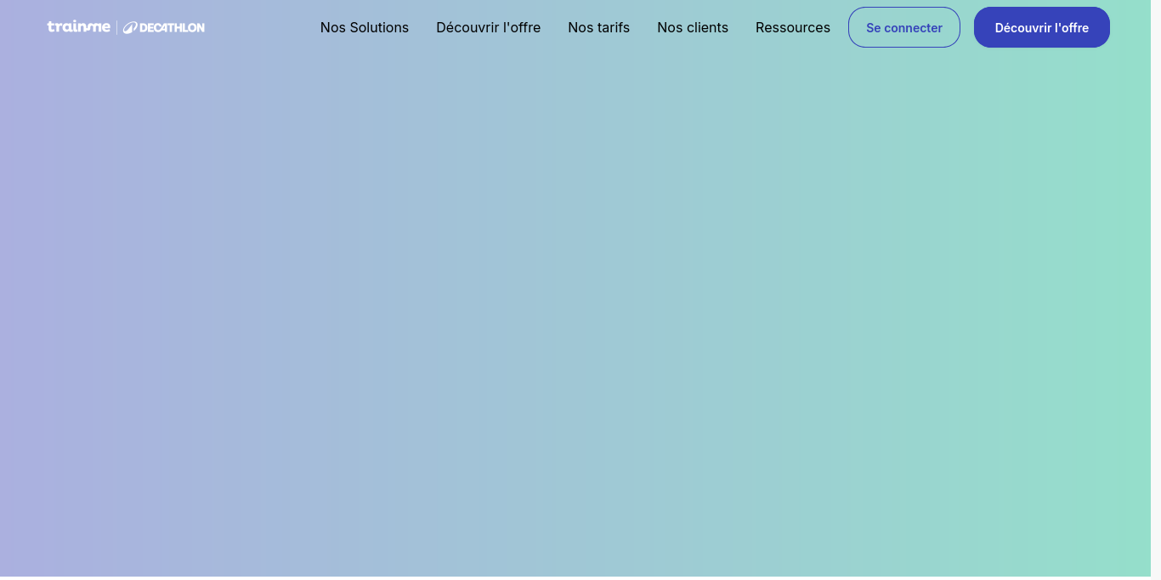The image size is (1161, 580).
Task: Click the plain text Découvrir l'offre menu link
Action: point(488,27)
